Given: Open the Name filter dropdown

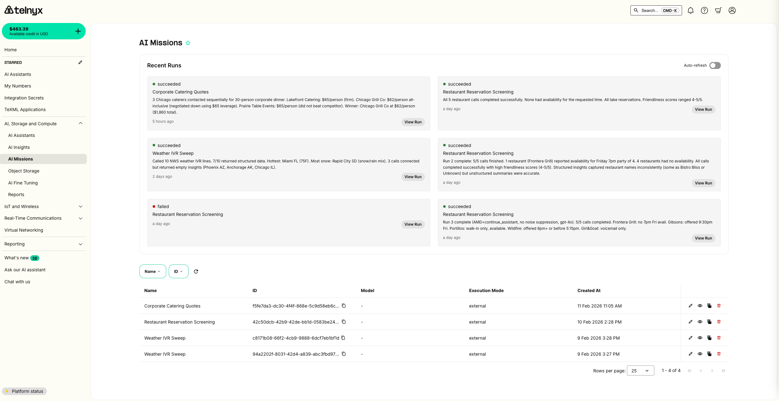Looking at the screenshot, I should 152,271.
